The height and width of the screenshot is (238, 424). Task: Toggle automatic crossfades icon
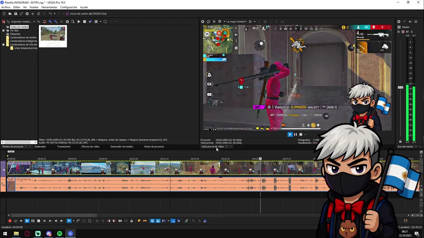(x=158, y=221)
